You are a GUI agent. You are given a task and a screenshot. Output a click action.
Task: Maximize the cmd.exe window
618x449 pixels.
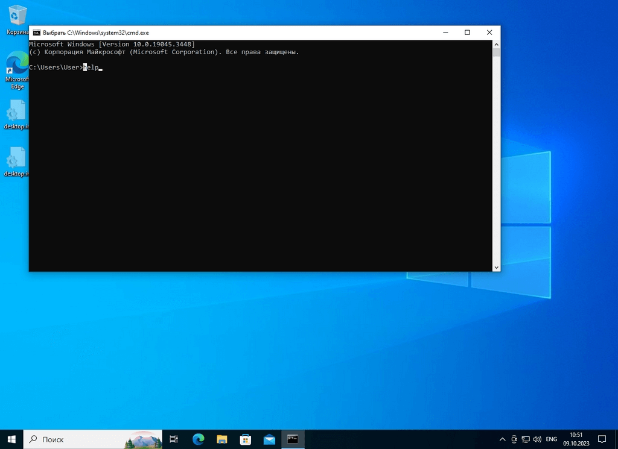tap(468, 33)
